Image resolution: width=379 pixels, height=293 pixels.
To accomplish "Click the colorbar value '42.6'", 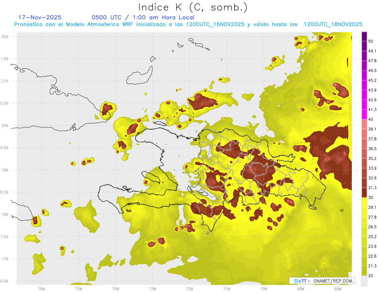I will point(372,100).
